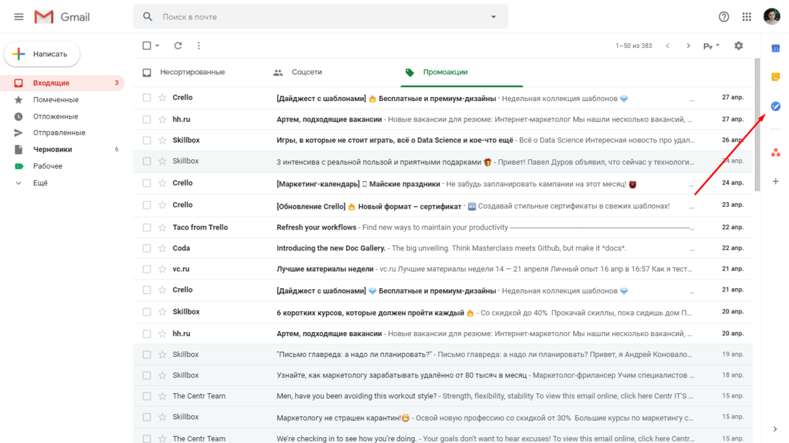Image resolution: width=789 pixels, height=443 pixels.
Task: Open Google Keep side panel icon
Action: pos(775,77)
